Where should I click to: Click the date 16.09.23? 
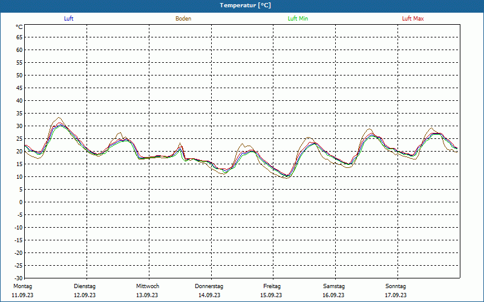point(334,295)
